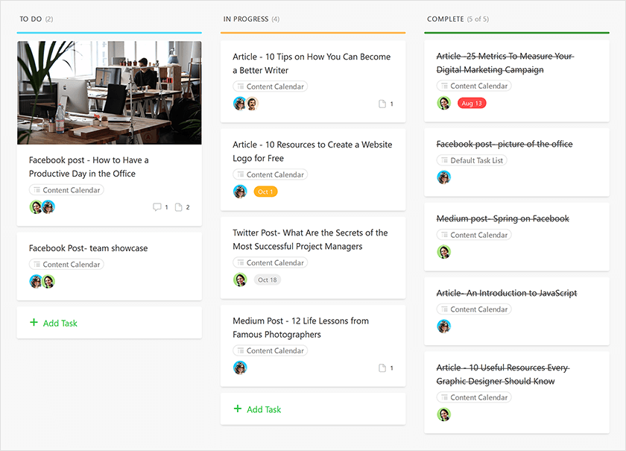Open comment icon on Productive Day card
The height and width of the screenshot is (451, 626).
pyautogui.click(x=157, y=207)
